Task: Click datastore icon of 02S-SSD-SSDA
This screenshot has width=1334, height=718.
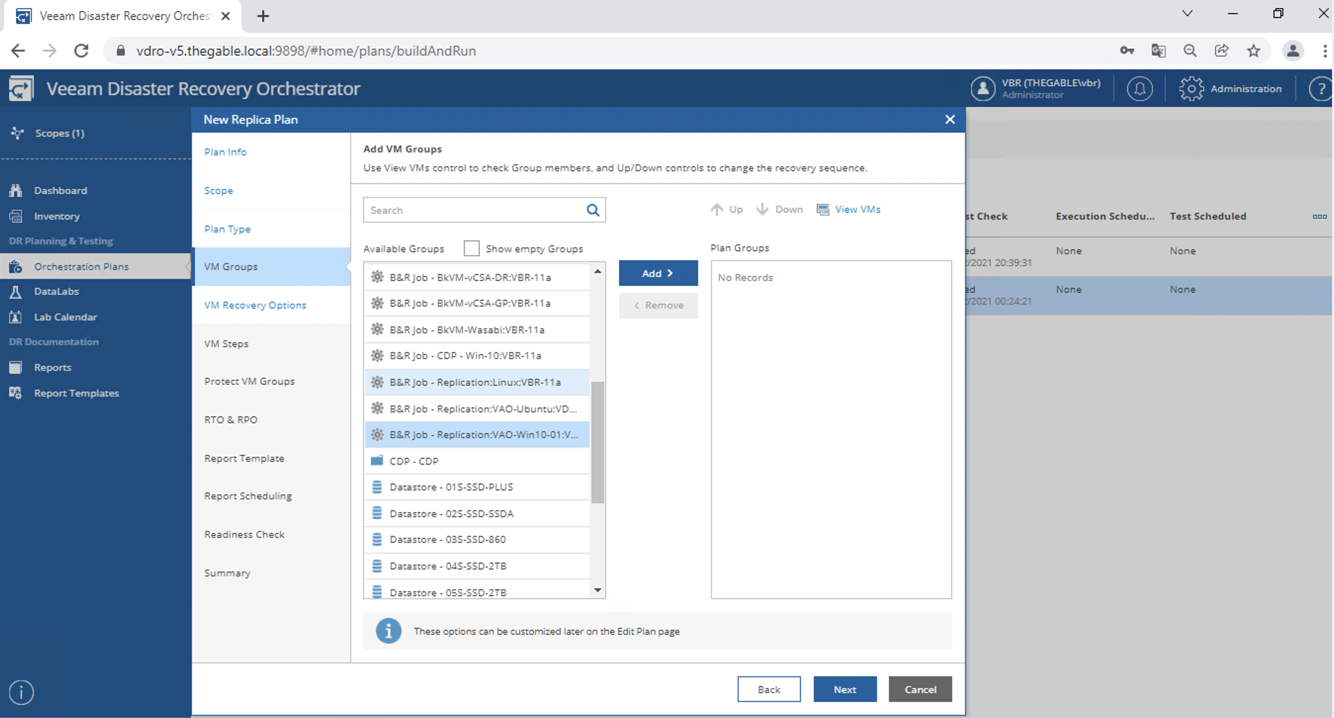Action: [377, 513]
